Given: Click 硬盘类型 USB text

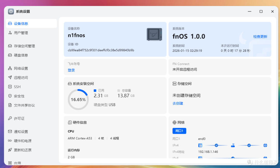Looking at the screenshot, I should (104, 105).
